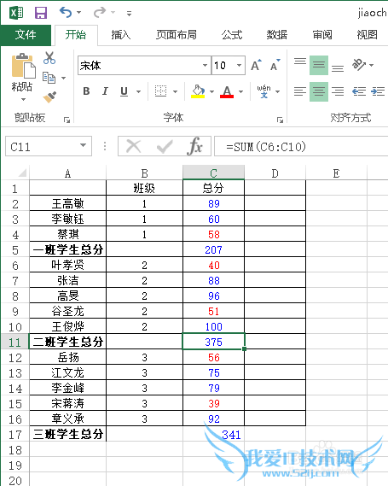388x486 pixels.
Task: Click the wén phonetic guide icon
Action: [263, 91]
